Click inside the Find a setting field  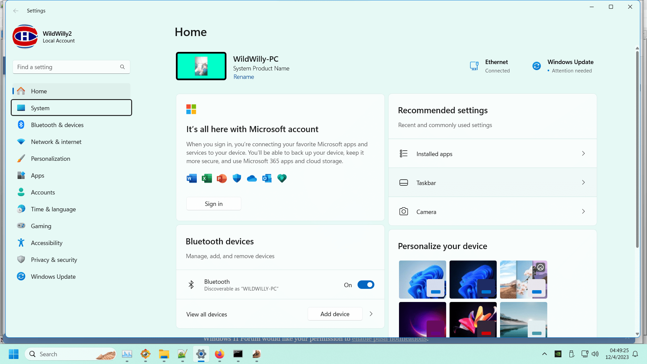pos(71,67)
